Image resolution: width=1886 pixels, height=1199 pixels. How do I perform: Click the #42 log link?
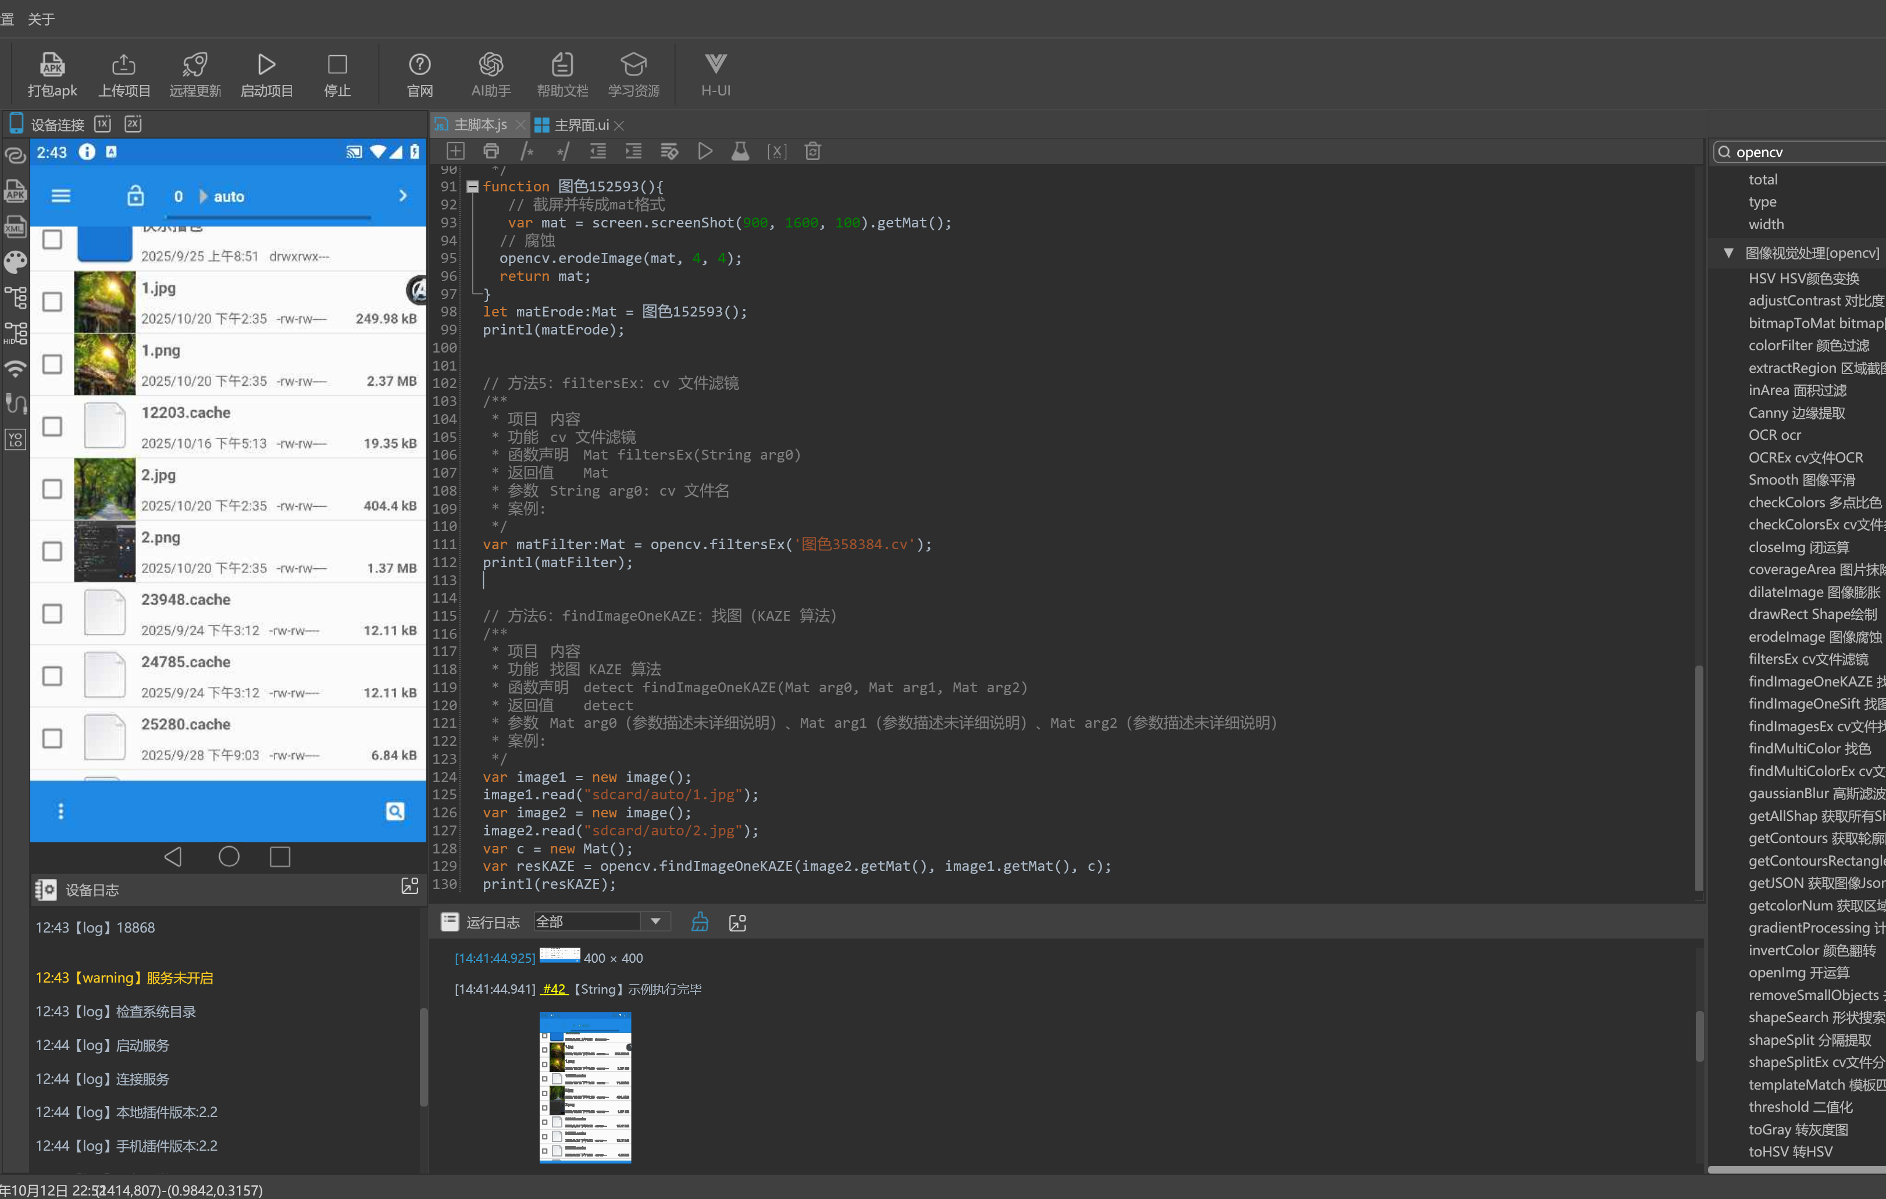553,989
